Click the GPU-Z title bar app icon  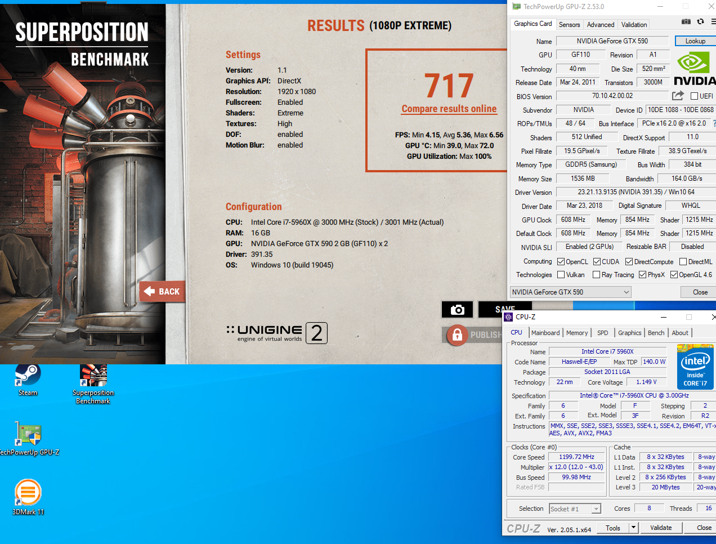click(x=517, y=7)
